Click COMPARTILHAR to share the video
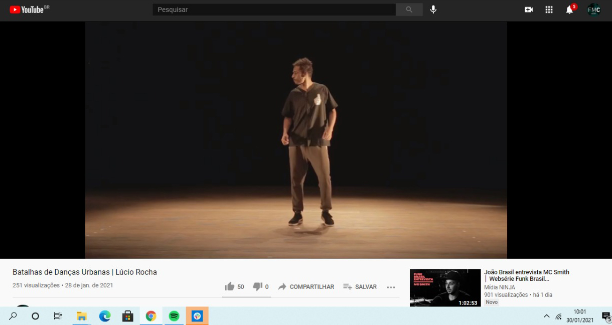Viewport: 612px width, 325px height. pos(306,287)
